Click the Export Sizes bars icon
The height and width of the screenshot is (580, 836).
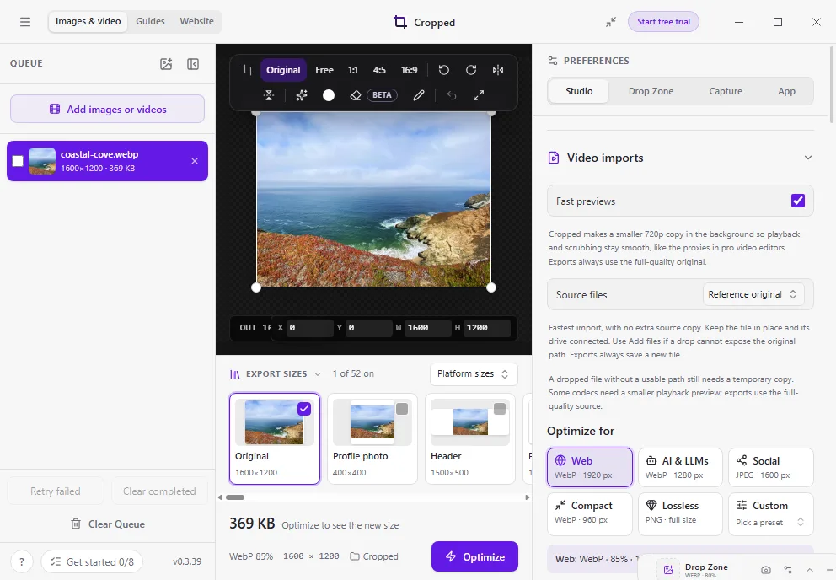click(x=235, y=374)
